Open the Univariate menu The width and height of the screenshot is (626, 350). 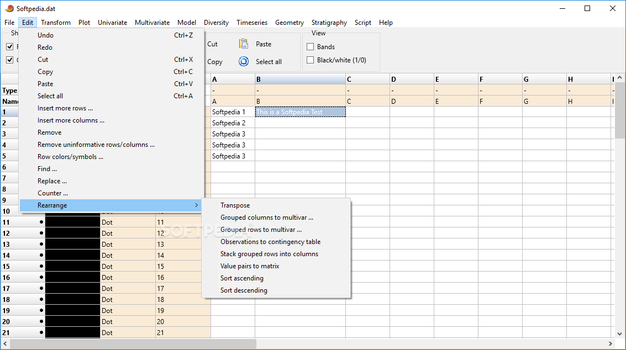point(113,22)
